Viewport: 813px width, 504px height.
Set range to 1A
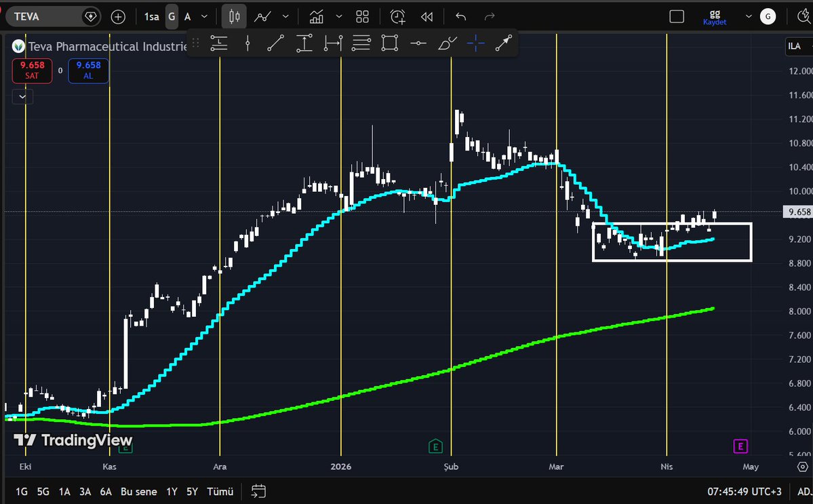point(64,492)
